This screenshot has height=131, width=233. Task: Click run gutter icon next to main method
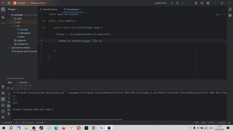click(44, 28)
